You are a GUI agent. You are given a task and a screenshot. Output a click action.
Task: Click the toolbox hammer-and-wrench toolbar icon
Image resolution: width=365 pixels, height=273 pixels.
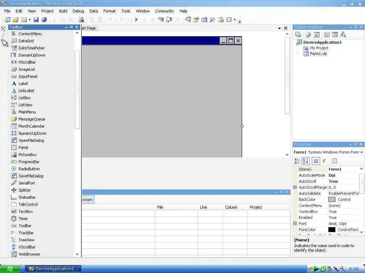(212, 20)
